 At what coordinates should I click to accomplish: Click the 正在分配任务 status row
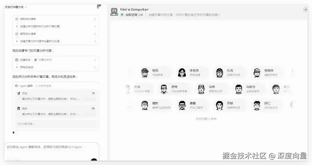(x=56, y=123)
